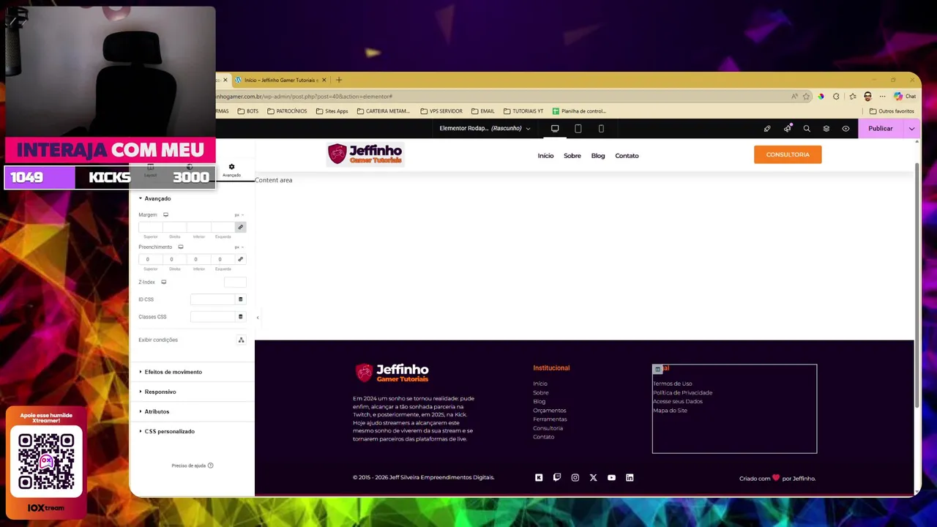Click footer YouTube social icon
Image resolution: width=937 pixels, height=527 pixels.
(x=611, y=478)
